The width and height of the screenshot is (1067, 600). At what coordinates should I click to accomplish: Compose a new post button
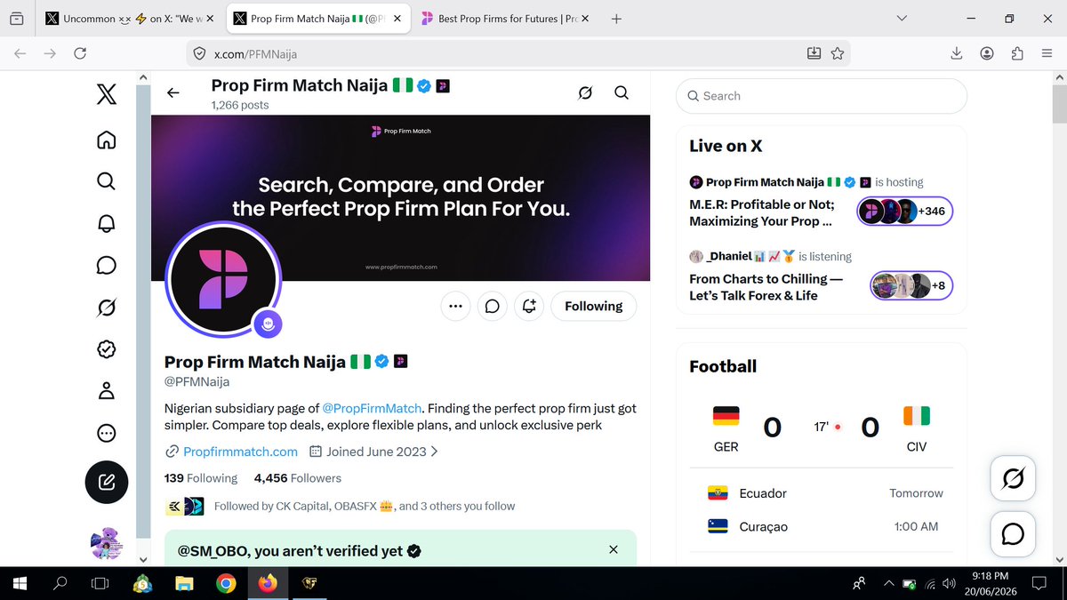(107, 483)
